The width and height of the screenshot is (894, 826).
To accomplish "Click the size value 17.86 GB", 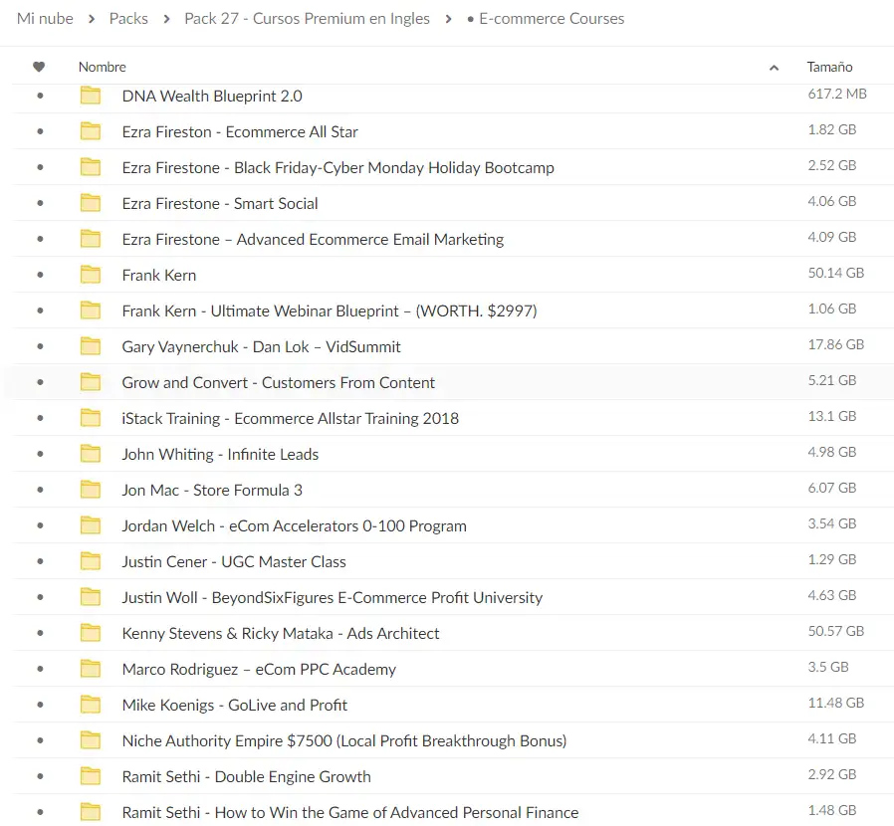I will coord(836,344).
